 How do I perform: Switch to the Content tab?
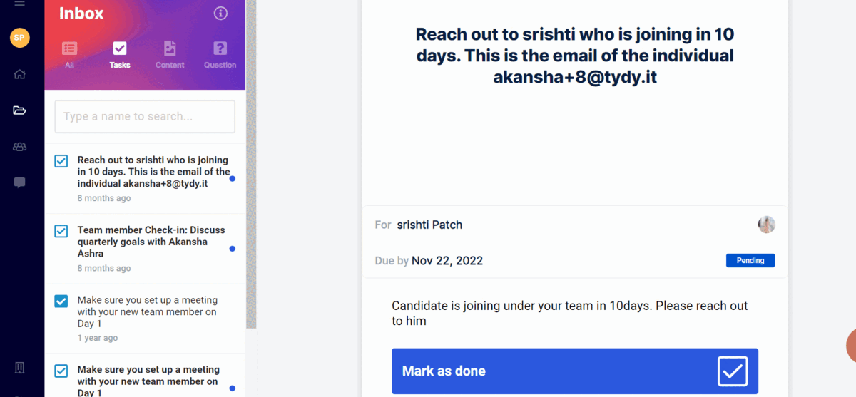point(170,55)
